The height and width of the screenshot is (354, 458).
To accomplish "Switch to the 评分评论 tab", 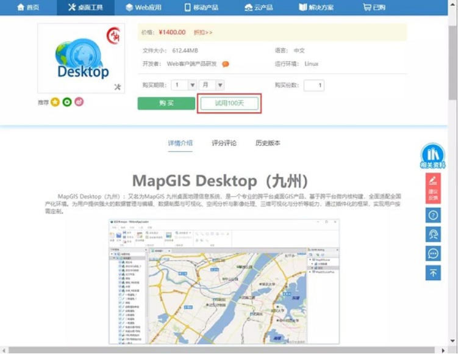I will pos(224,143).
